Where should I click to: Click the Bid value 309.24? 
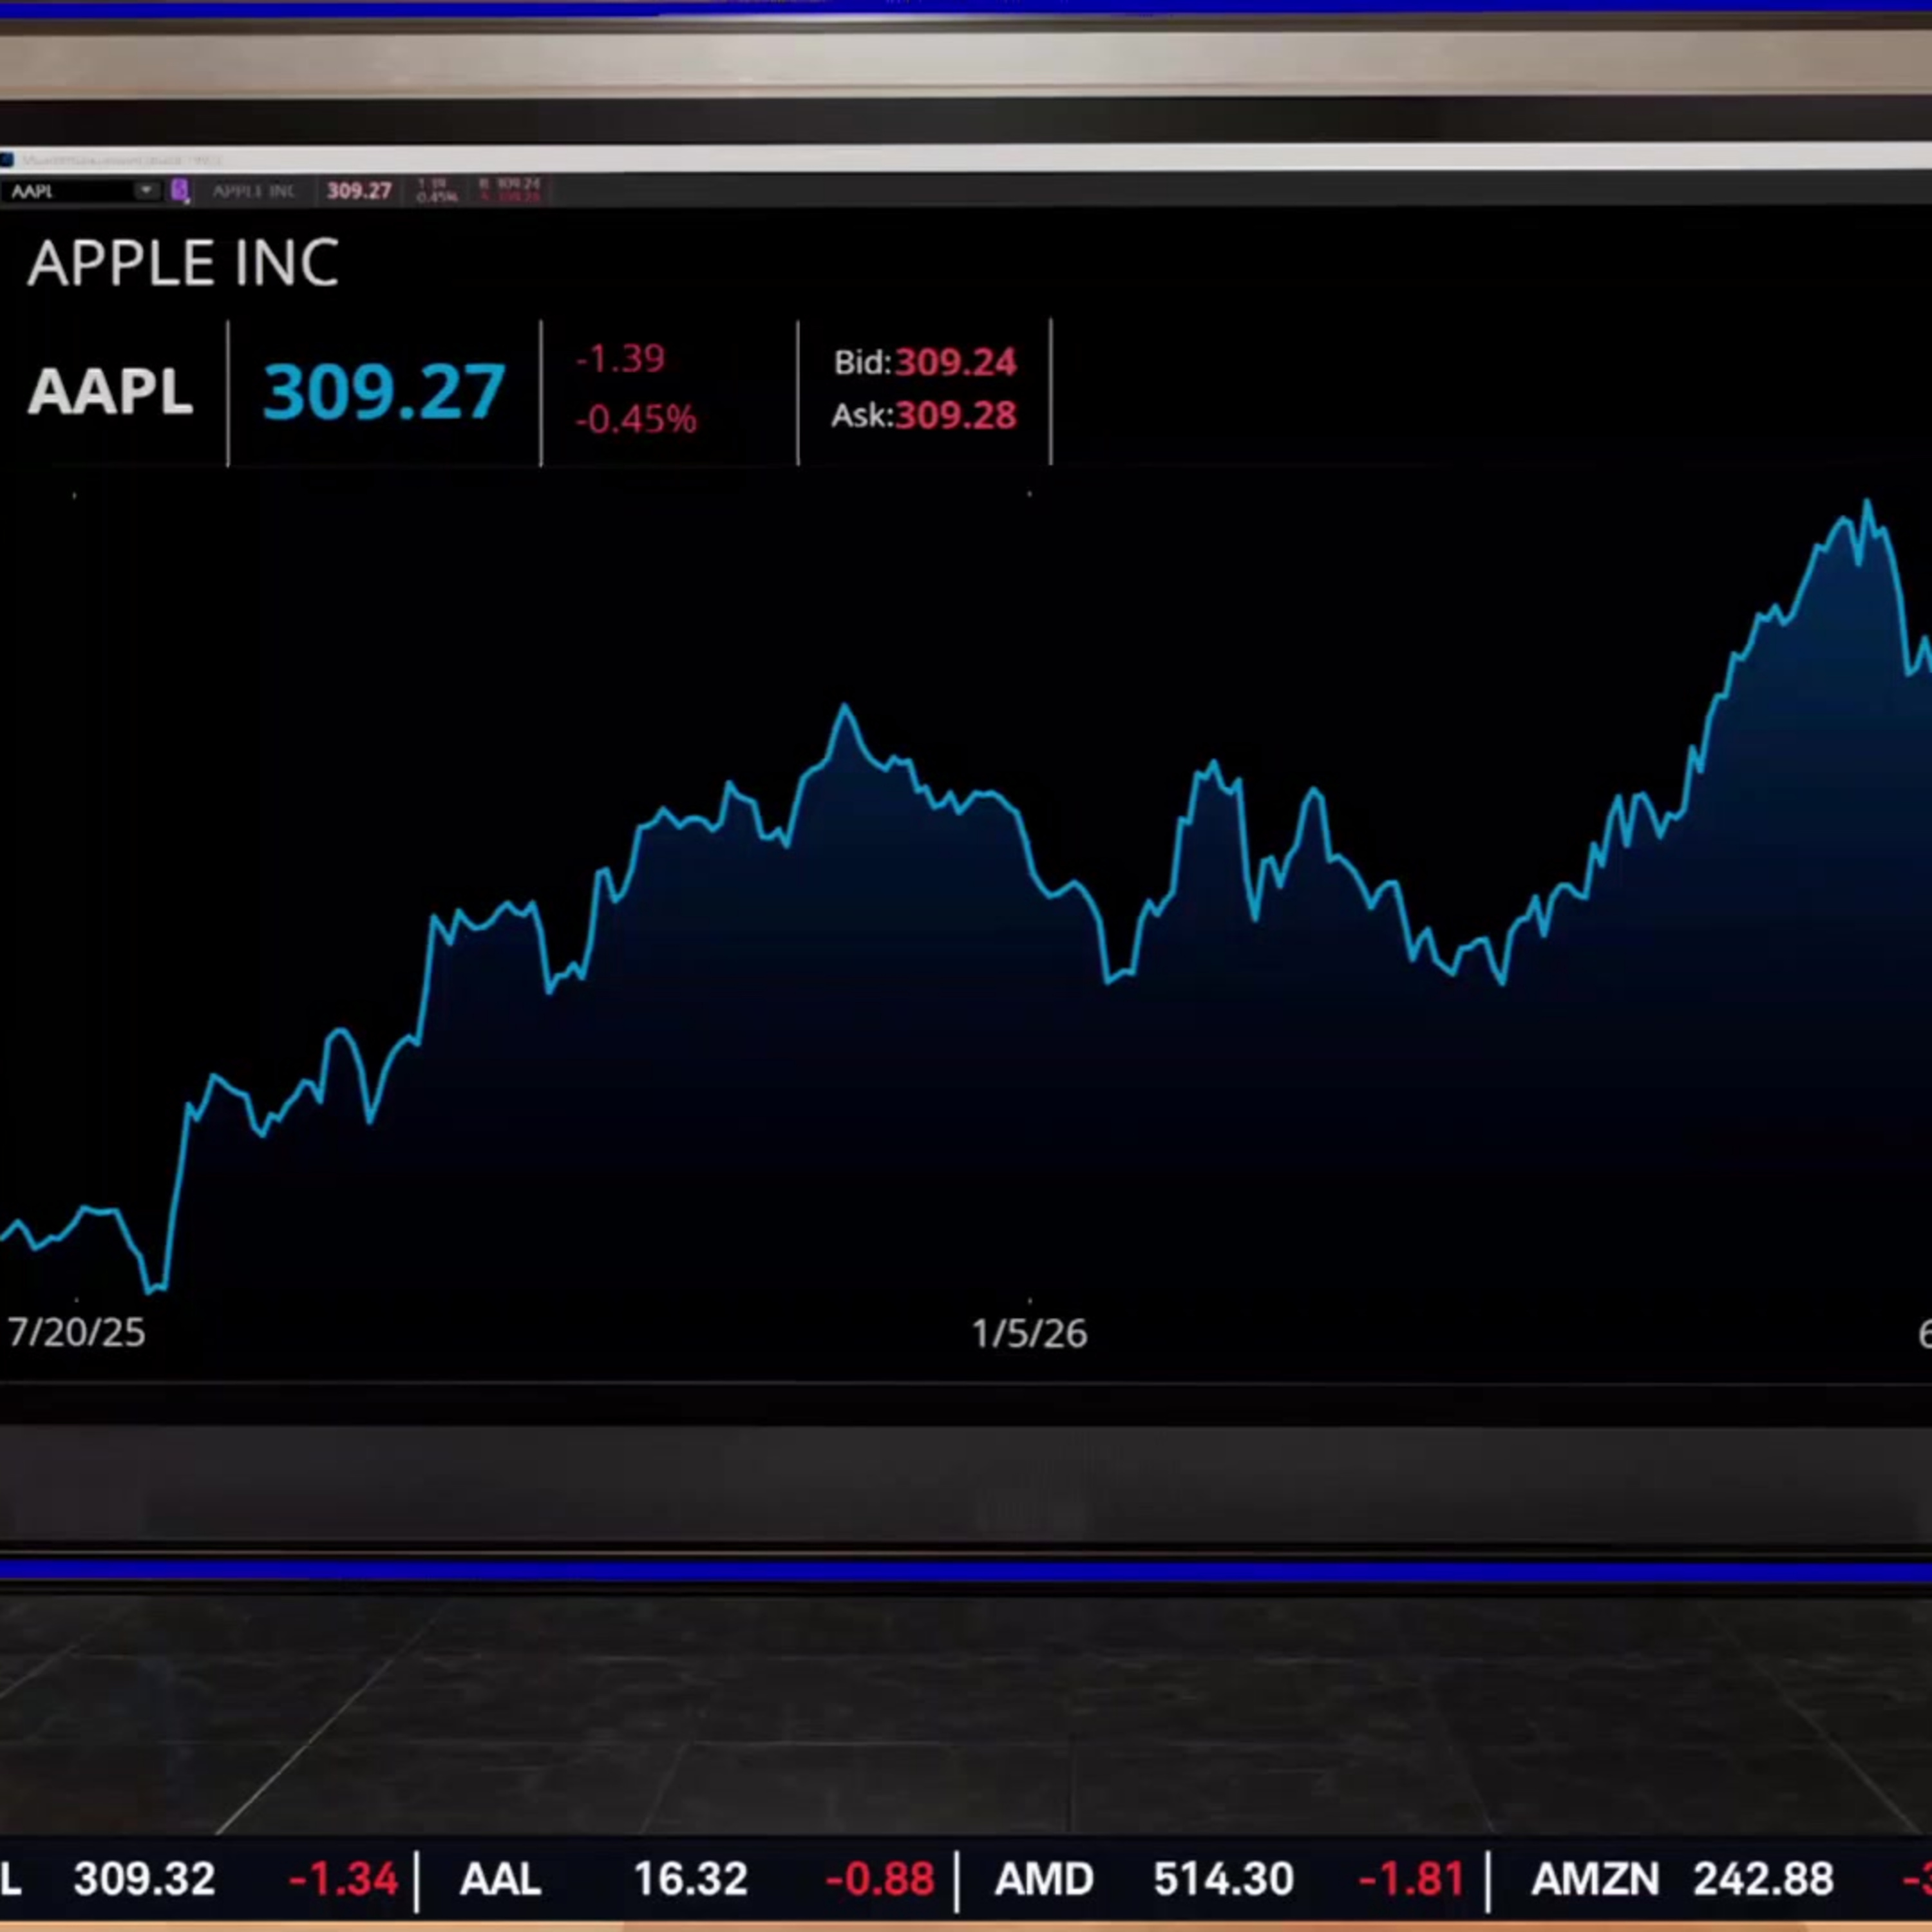tap(956, 362)
